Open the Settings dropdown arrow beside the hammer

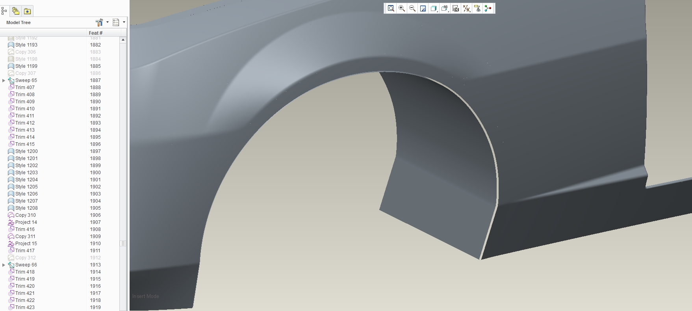(108, 22)
